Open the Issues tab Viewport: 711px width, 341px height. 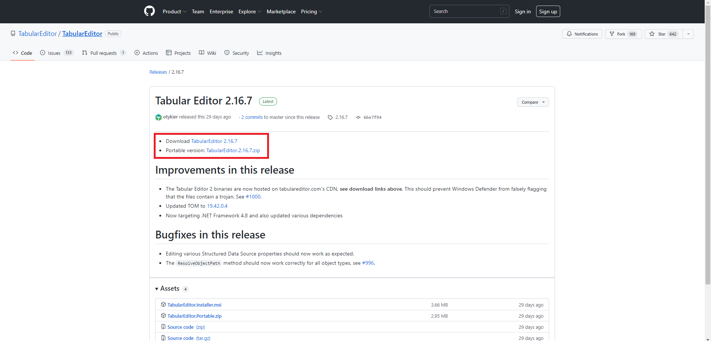point(57,53)
